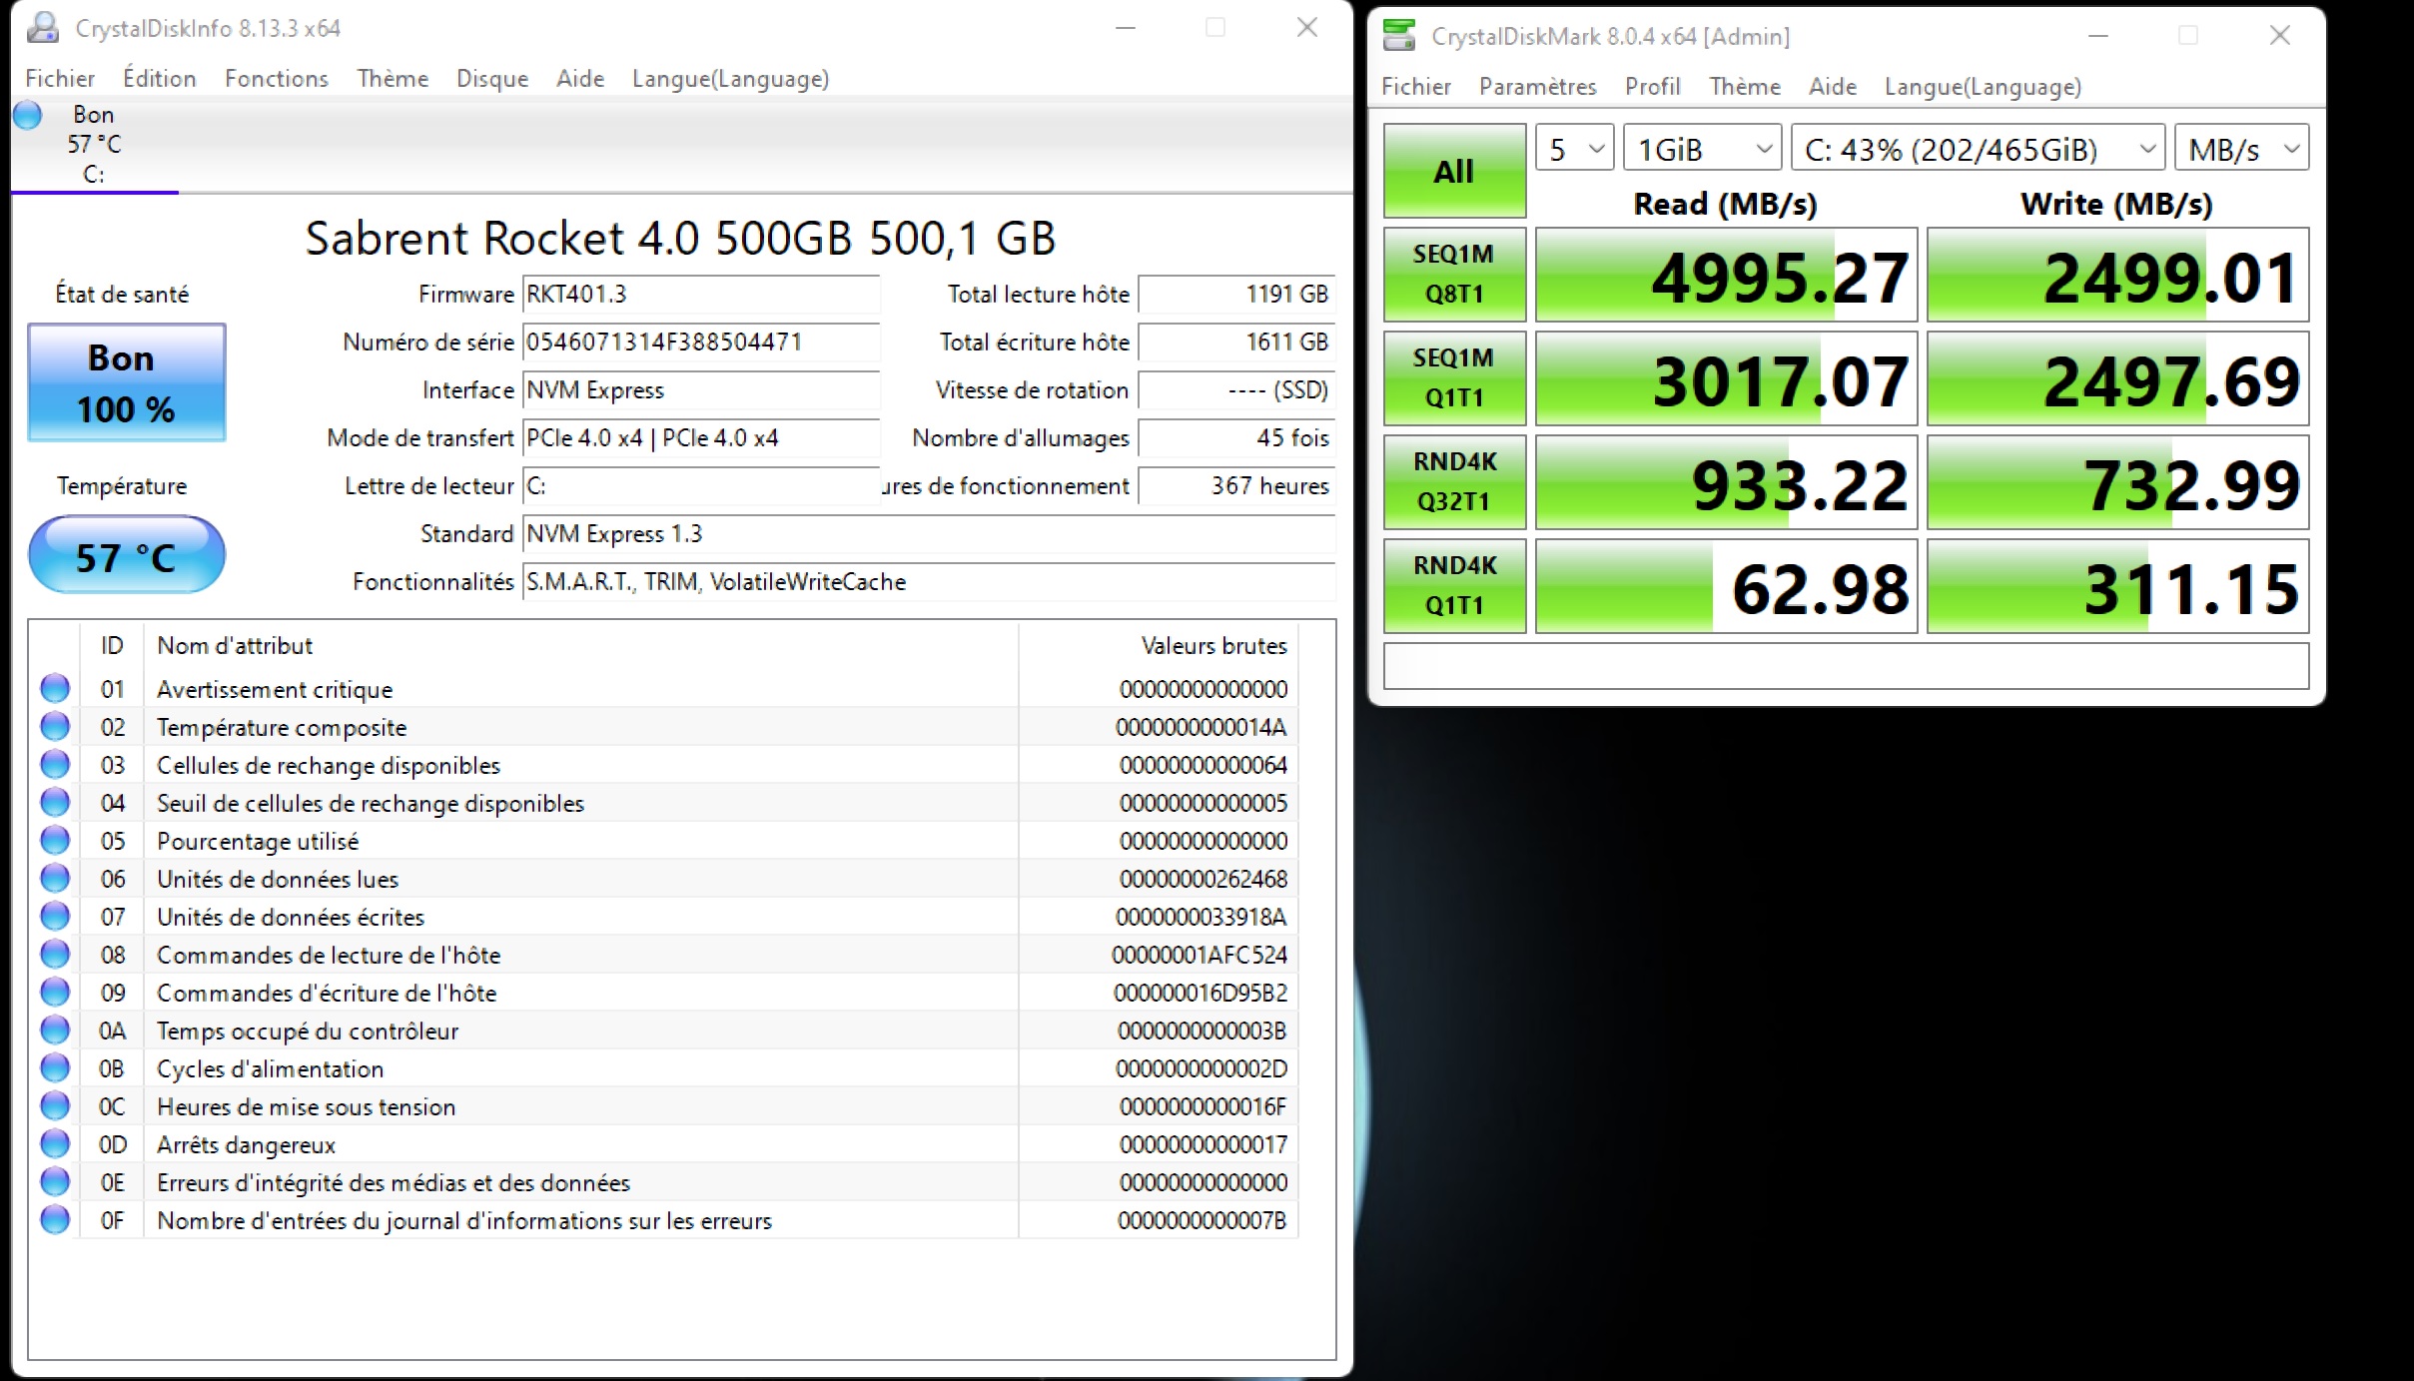Click the Bon 100 % health status button
Viewport: 2414px width, 1381px height.
point(127,382)
